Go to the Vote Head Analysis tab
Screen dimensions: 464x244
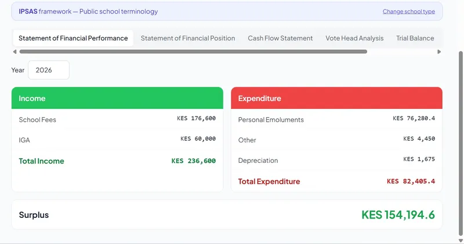click(354, 38)
